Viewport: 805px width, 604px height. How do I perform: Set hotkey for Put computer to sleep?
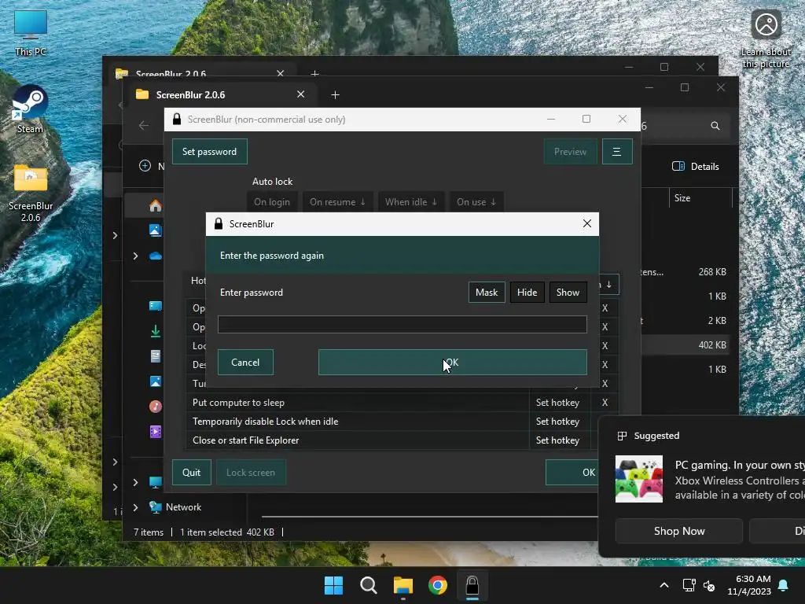click(x=557, y=403)
